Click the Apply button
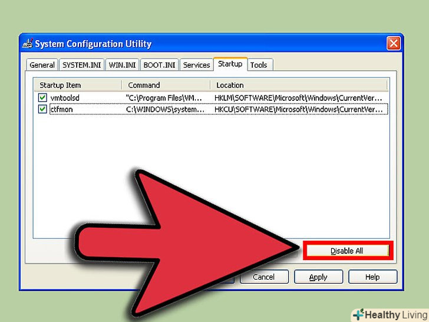This screenshot has height=322, width=429. pos(318,277)
